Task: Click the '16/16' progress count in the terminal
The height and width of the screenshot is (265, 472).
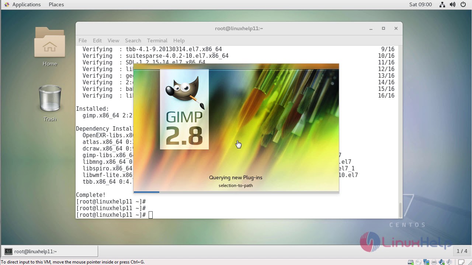Action: click(x=386, y=96)
